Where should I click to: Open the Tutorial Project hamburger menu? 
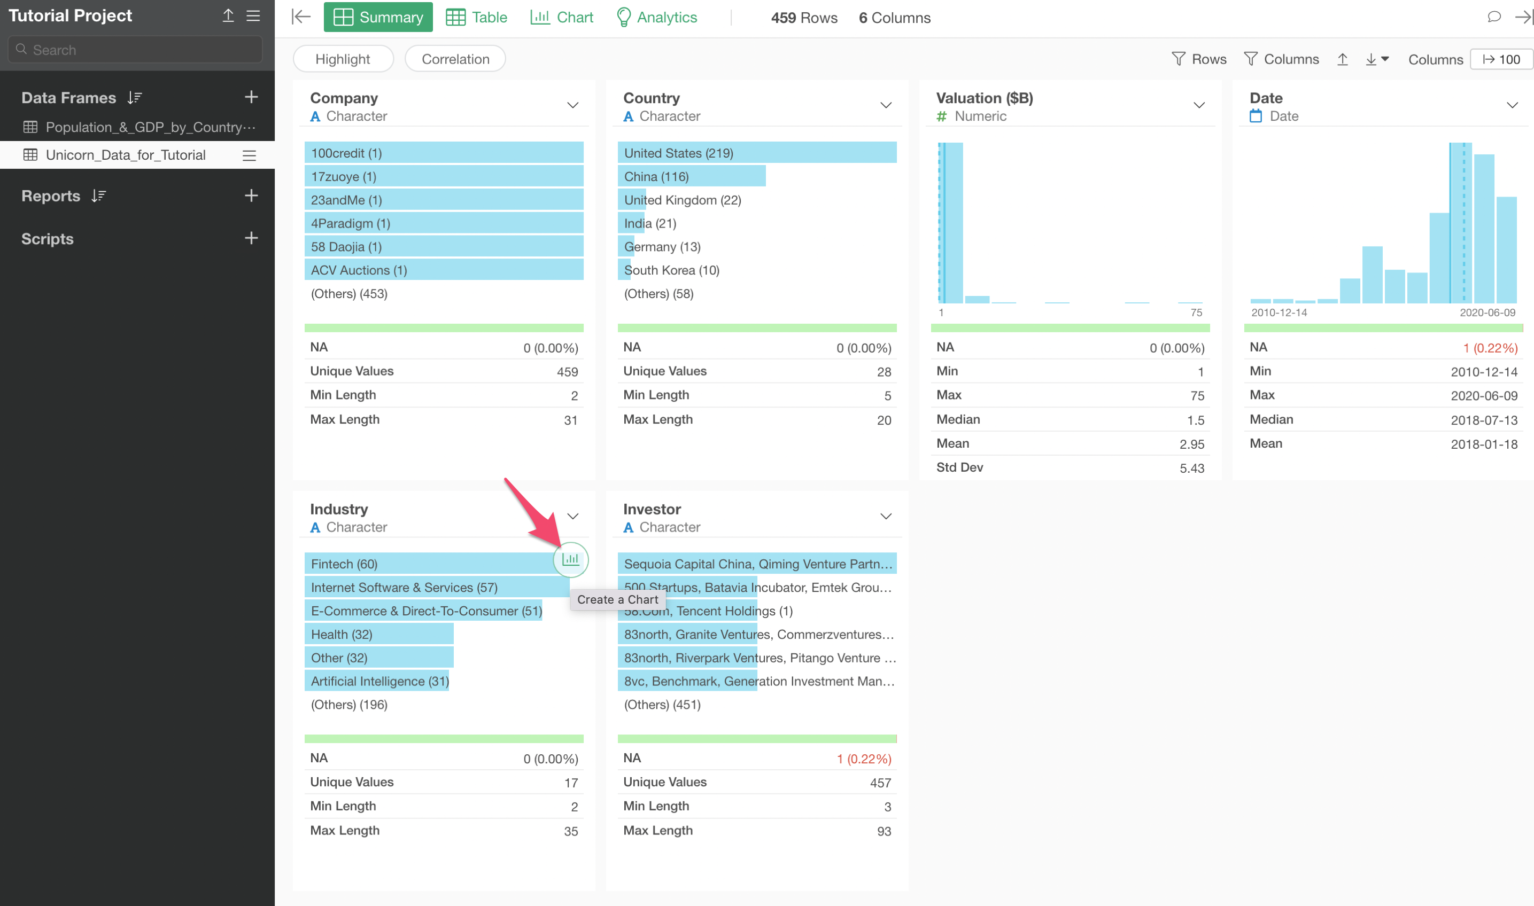point(253,16)
